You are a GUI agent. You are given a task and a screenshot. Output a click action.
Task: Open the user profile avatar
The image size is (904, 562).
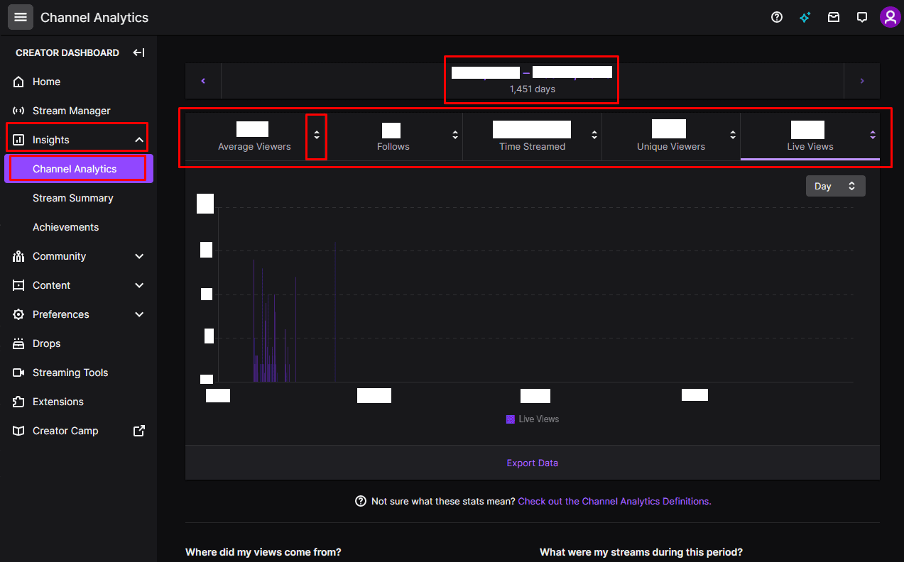[x=890, y=17]
